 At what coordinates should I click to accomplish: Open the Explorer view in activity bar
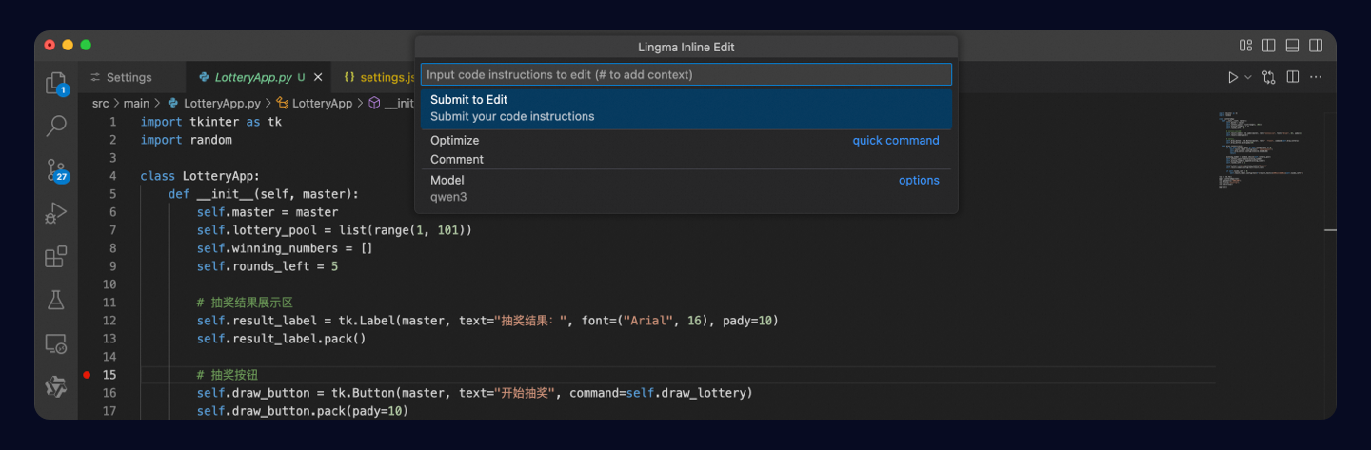tap(56, 83)
